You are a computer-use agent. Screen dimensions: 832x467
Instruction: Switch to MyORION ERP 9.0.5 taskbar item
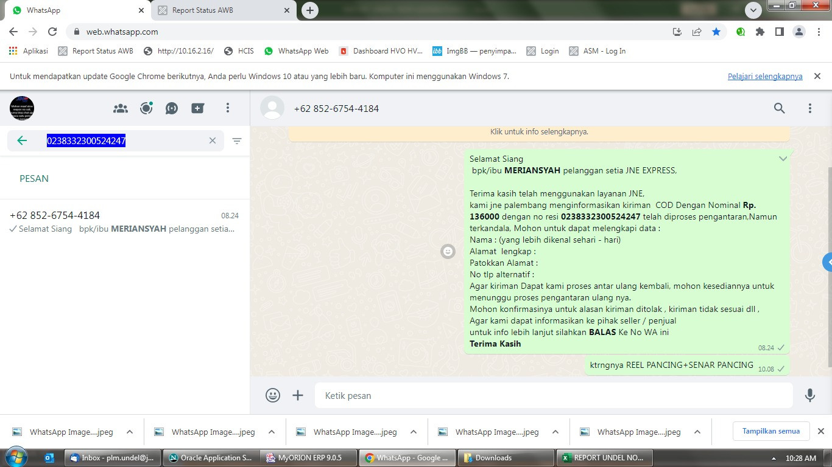pos(309,458)
